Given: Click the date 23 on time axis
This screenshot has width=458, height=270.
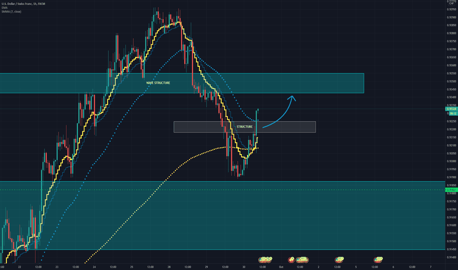Looking at the screenshot, I should 57,267.
